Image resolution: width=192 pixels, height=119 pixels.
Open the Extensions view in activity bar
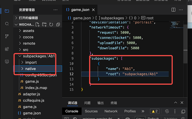coord(7,49)
